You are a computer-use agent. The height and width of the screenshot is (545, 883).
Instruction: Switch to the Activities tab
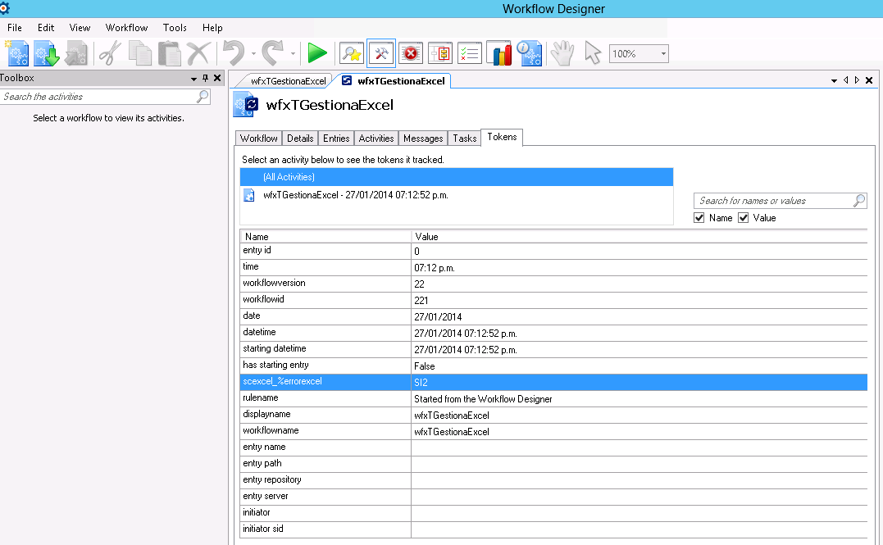(376, 139)
